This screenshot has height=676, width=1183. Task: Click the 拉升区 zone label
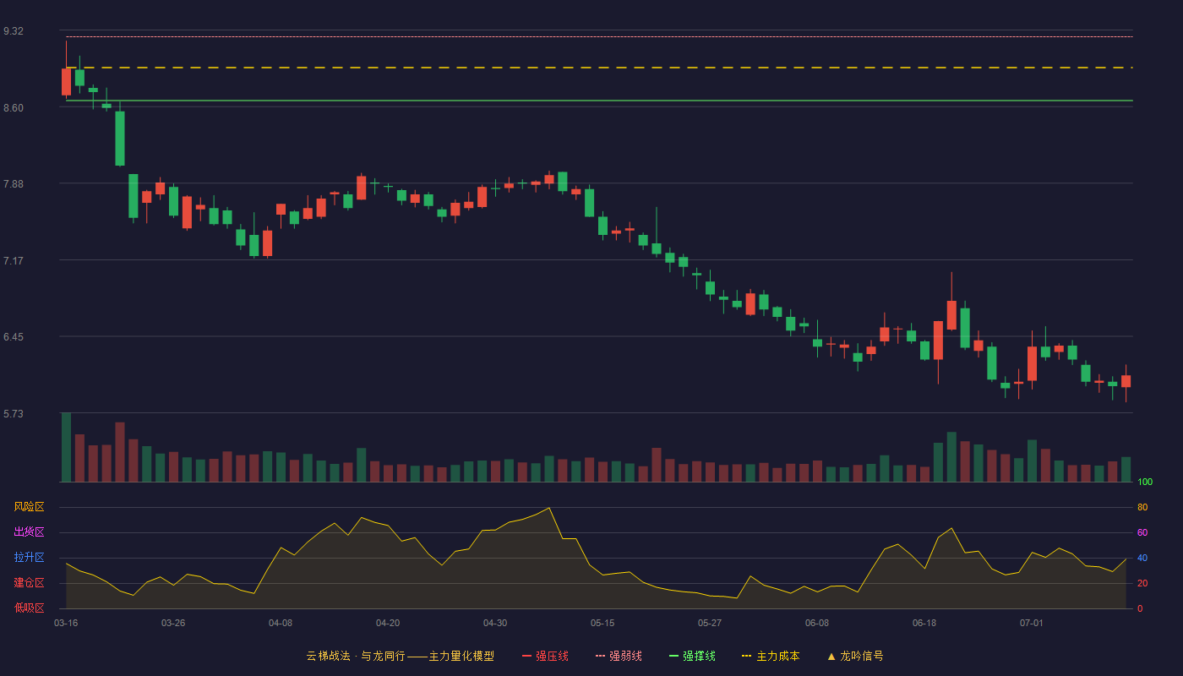tap(29, 558)
